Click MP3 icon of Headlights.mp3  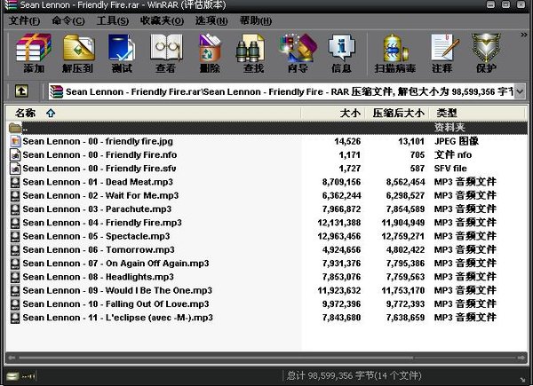[x=15, y=277]
